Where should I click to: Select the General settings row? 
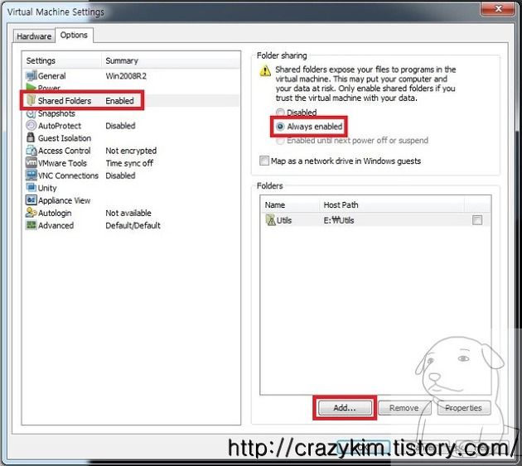coord(132,76)
